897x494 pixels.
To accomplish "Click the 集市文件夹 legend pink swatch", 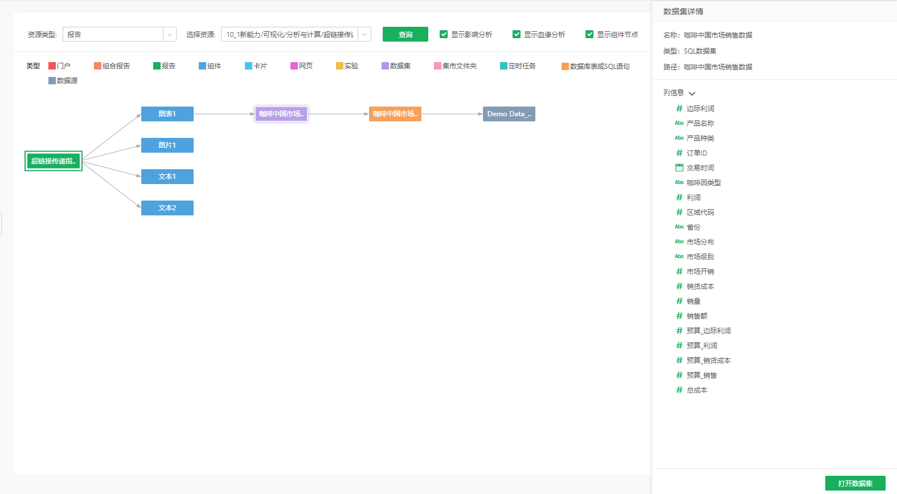I will coord(437,66).
